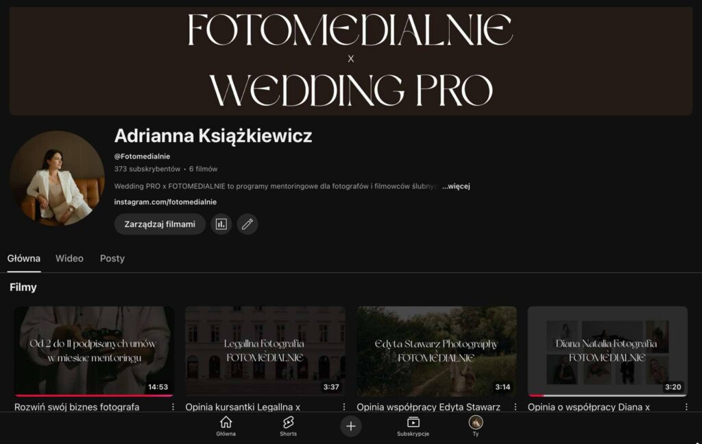Open video title 'Opinia o współpracy Diana x'
This screenshot has width=702, height=444.
pos(589,407)
